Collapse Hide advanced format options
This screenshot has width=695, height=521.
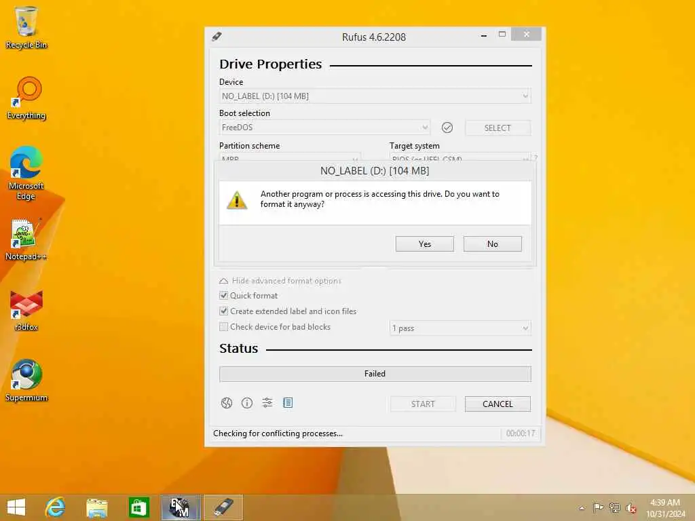pyautogui.click(x=280, y=281)
